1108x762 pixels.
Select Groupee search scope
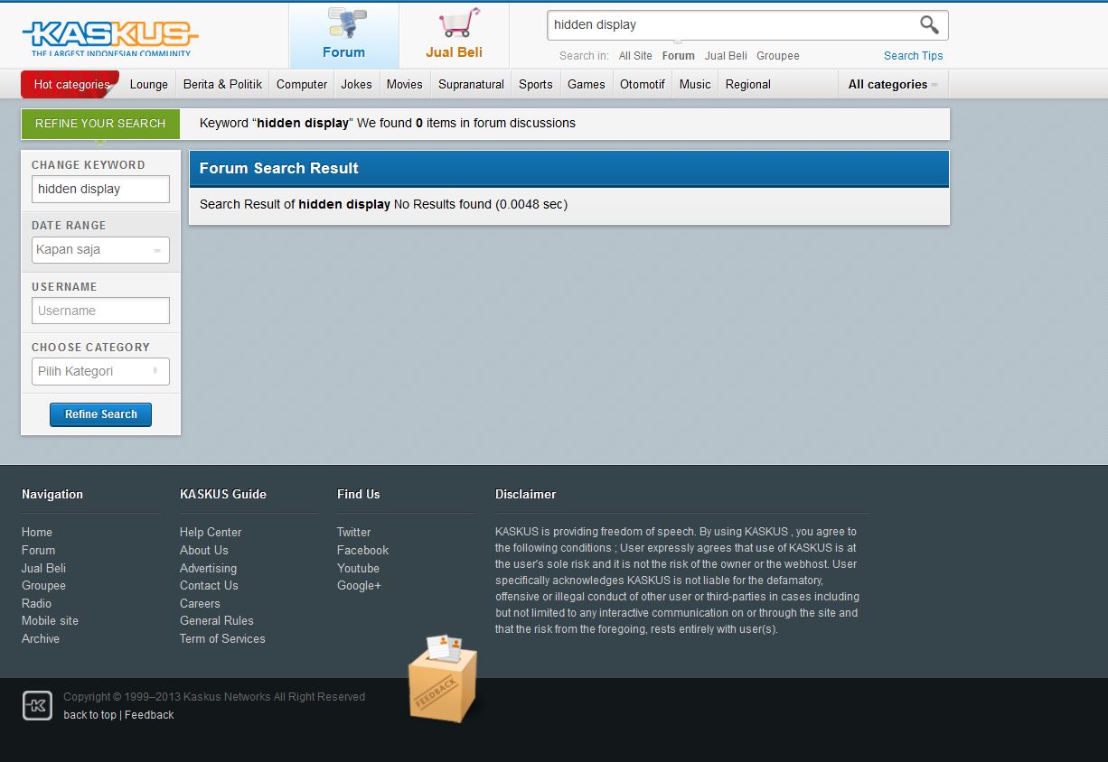[x=778, y=56]
